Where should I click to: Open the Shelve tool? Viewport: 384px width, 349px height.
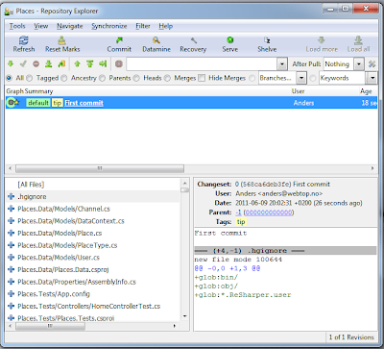(x=267, y=40)
